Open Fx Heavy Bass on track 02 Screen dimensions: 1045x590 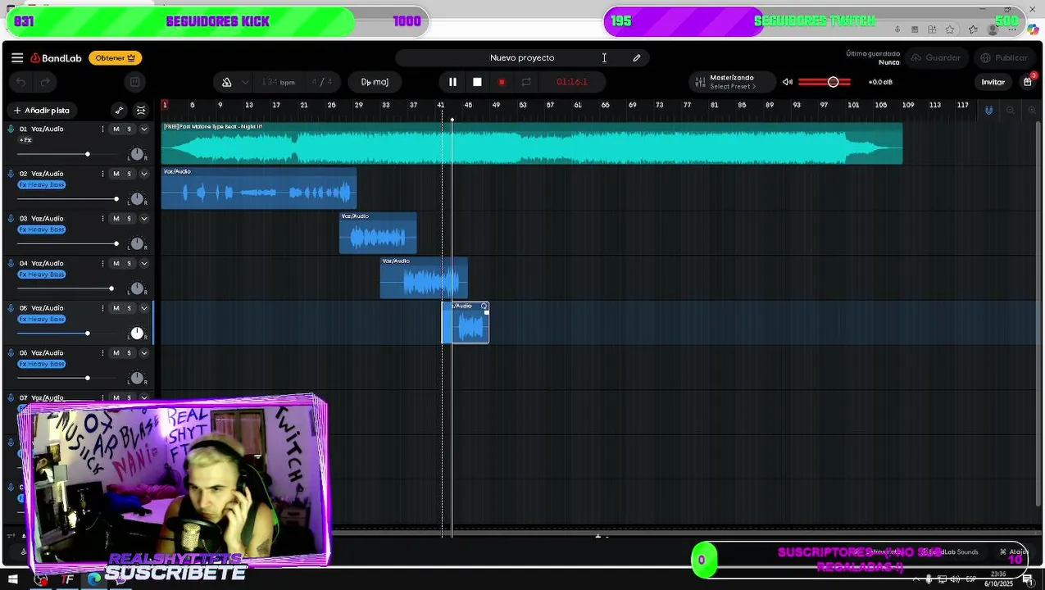[x=41, y=184]
